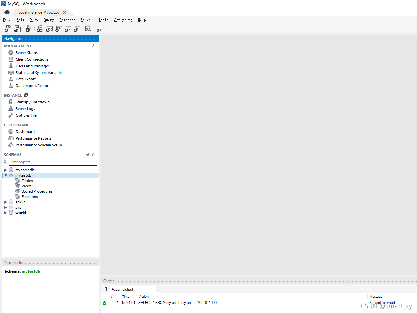Open the Server menu
The height and width of the screenshot is (313, 417).
(86, 20)
